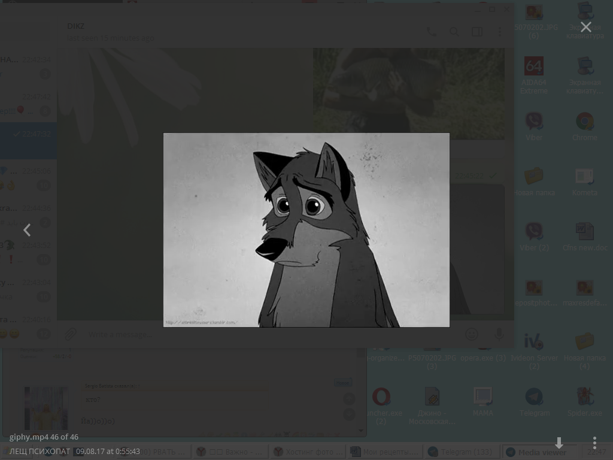Record a voice message in Telegram
The image size is (613, 460).
pos(499,334)
